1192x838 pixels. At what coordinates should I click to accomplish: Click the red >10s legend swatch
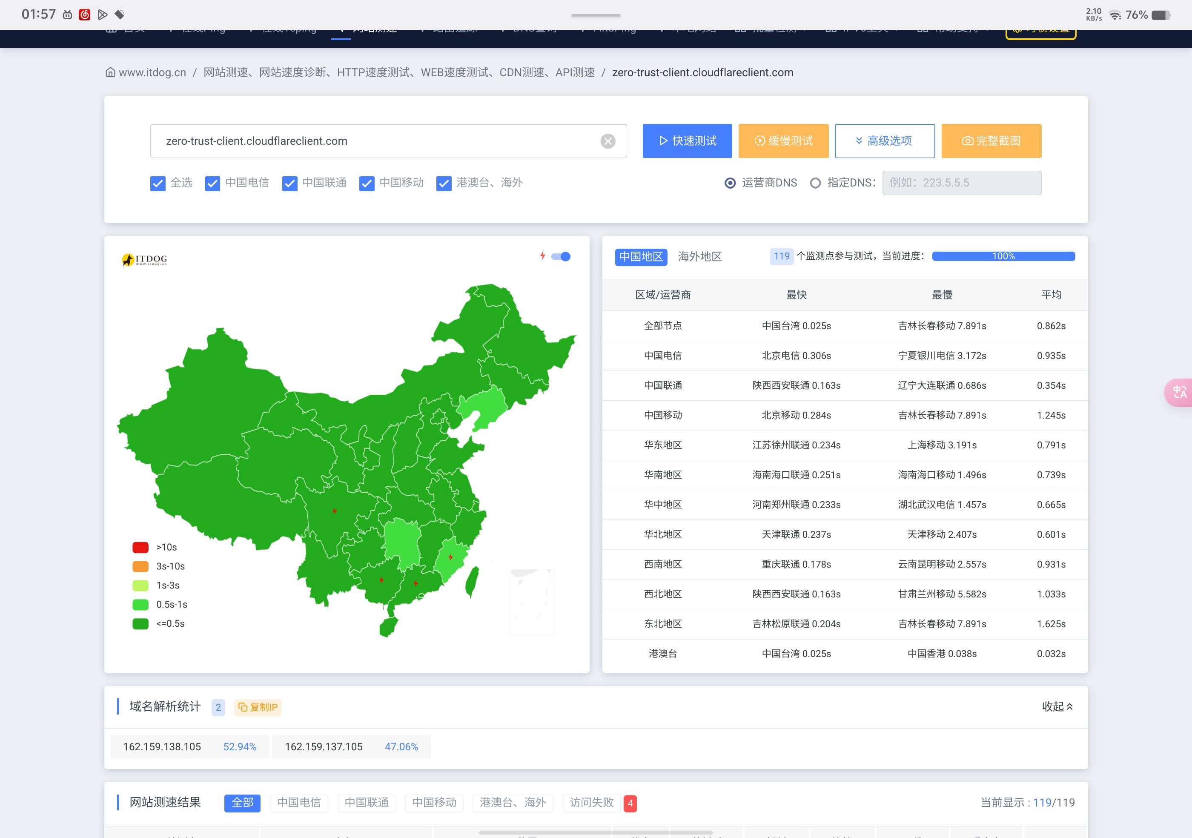point(140,547)
